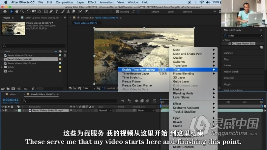Image resolution: width=267 pixels, height=150 pixels.
Task: Open the Composition Mini-Flowchart in timeline
Action: 122,101
